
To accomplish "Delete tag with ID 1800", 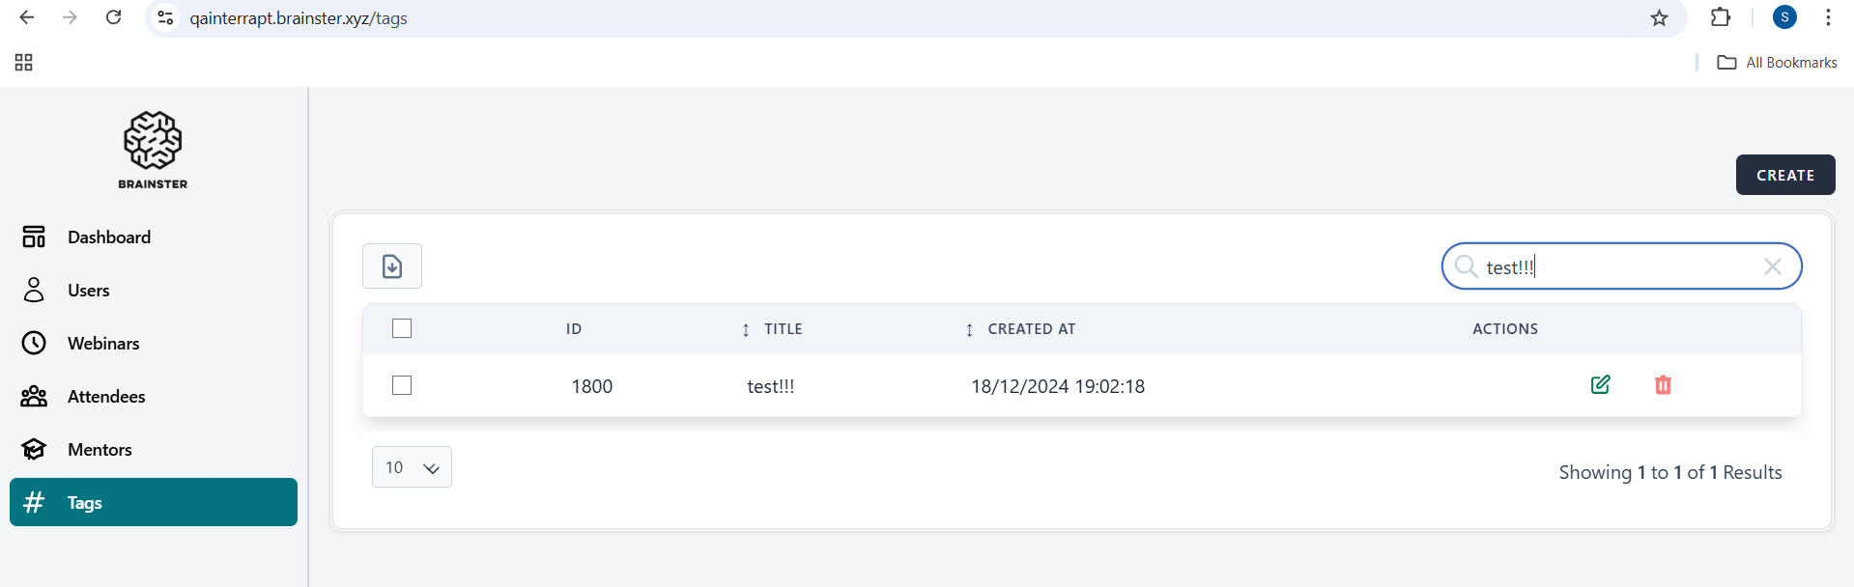I will coord(1663,385).
